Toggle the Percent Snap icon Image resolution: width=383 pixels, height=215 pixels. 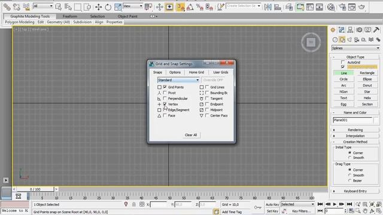pyautogui.click(x=199, y=7)
